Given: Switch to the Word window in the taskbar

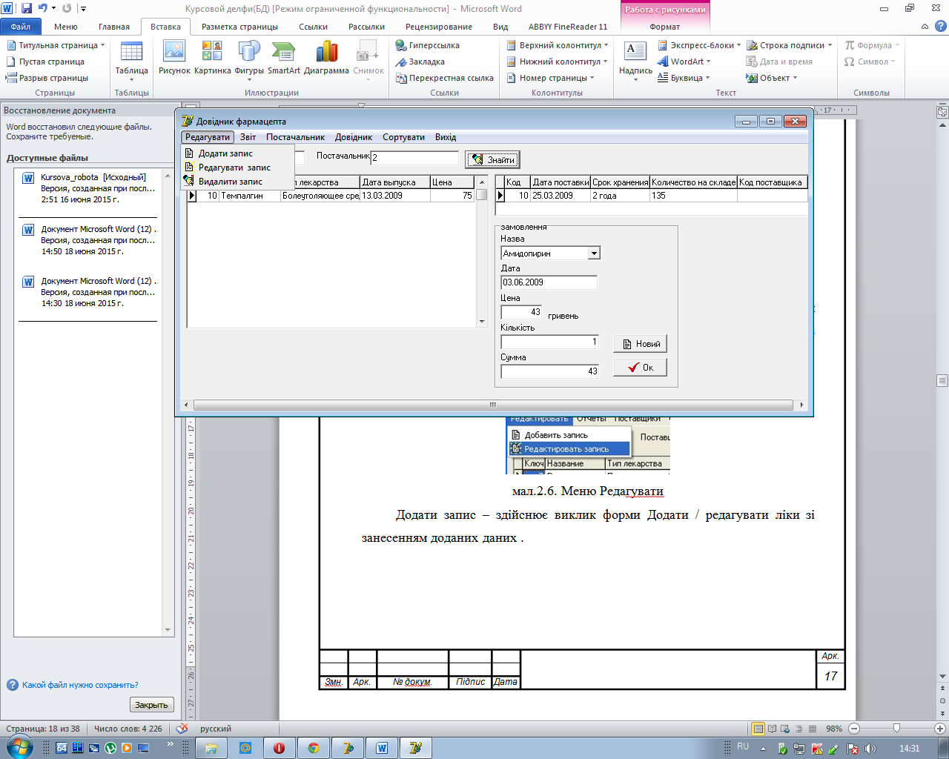Looking at the screenshot, I should pyautogui.click(x=382, y=748).
